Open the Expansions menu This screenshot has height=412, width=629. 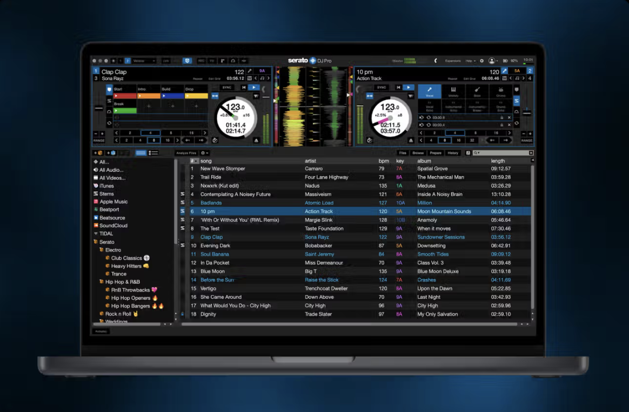click(453, 61)
